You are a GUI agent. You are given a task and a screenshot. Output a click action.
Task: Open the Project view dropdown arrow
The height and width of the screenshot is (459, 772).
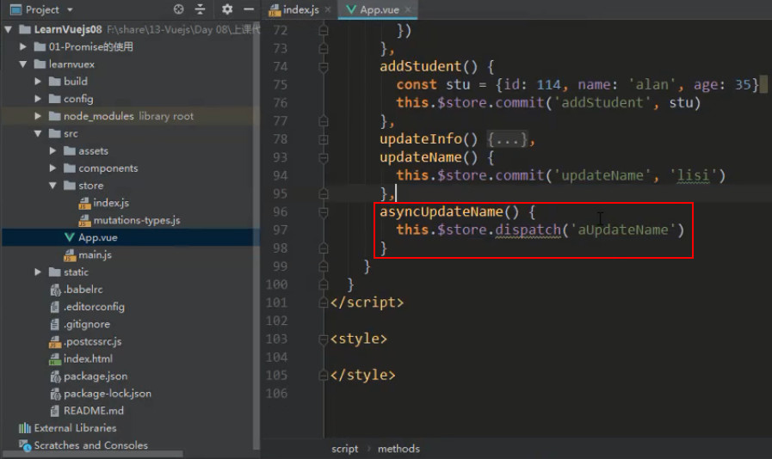70,9
